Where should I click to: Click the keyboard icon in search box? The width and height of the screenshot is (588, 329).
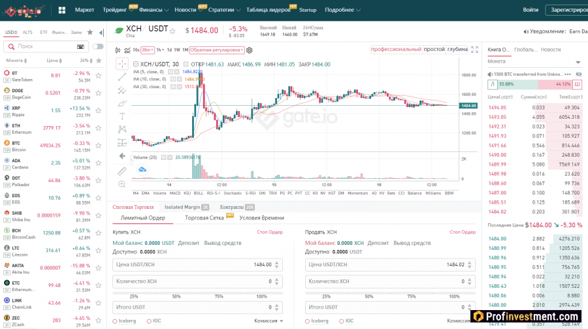(80, 46)
